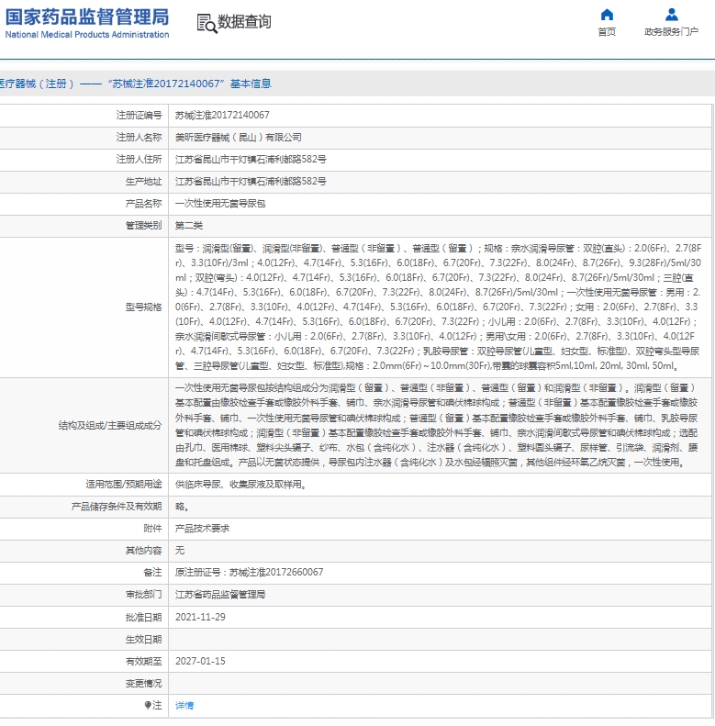
Task: Click the 其他内容 row label
Action: click(x=143, y=550)
